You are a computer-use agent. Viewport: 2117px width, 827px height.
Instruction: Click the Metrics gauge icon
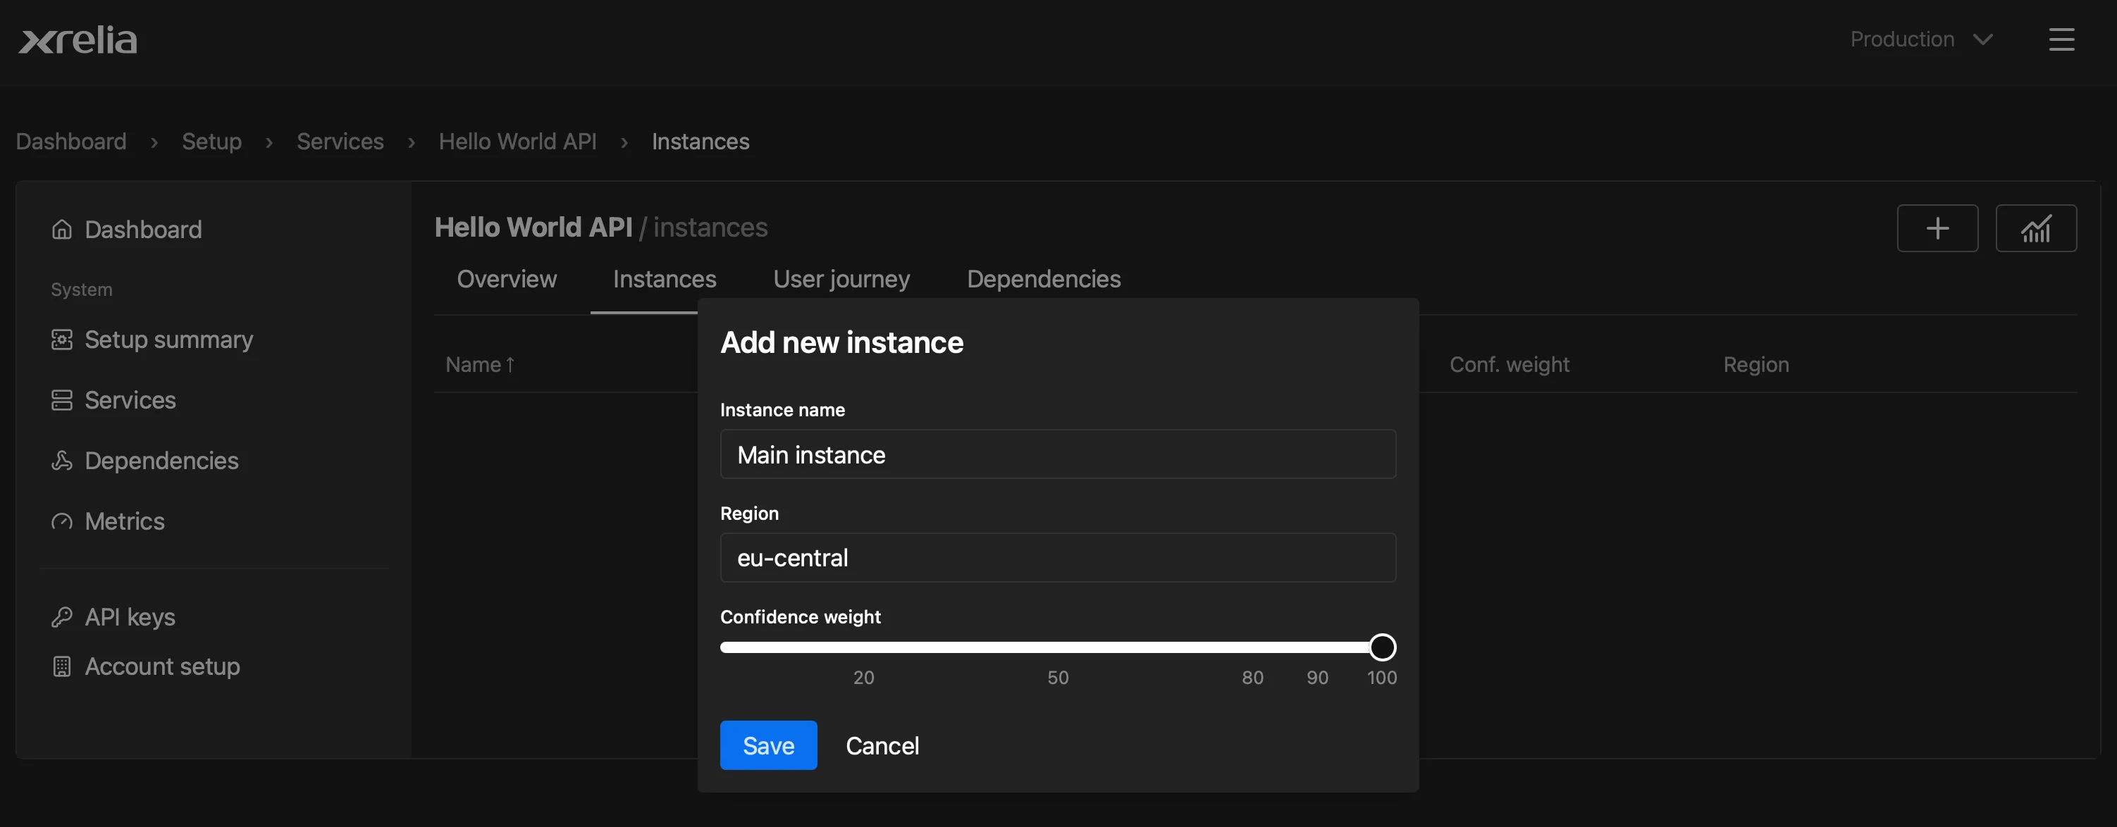click(x=61, y=521)
